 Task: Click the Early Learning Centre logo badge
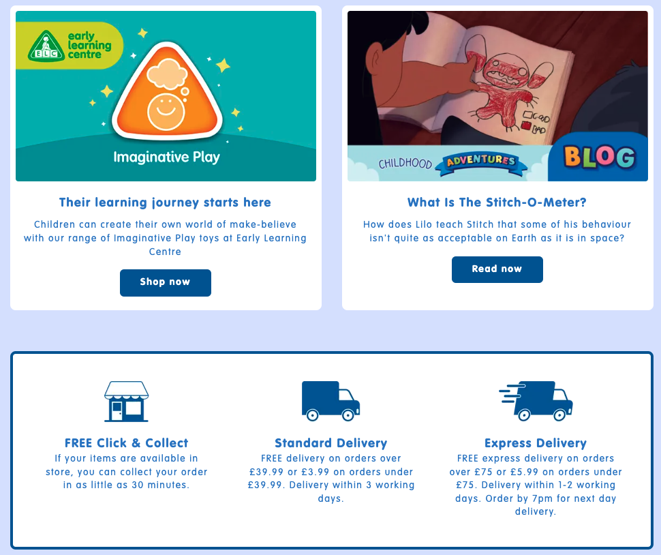pyautogui.click(x=70, y=46)
